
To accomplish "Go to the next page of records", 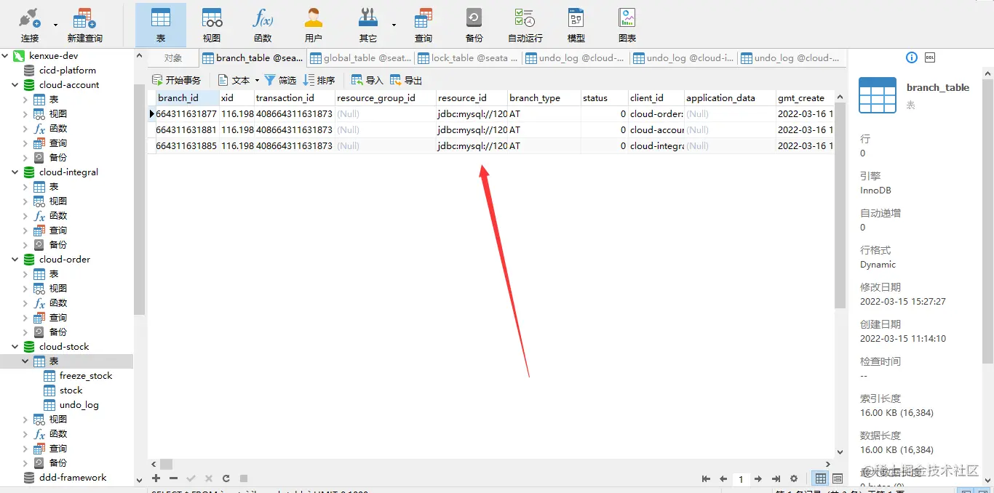I will (x=758, y=478).
